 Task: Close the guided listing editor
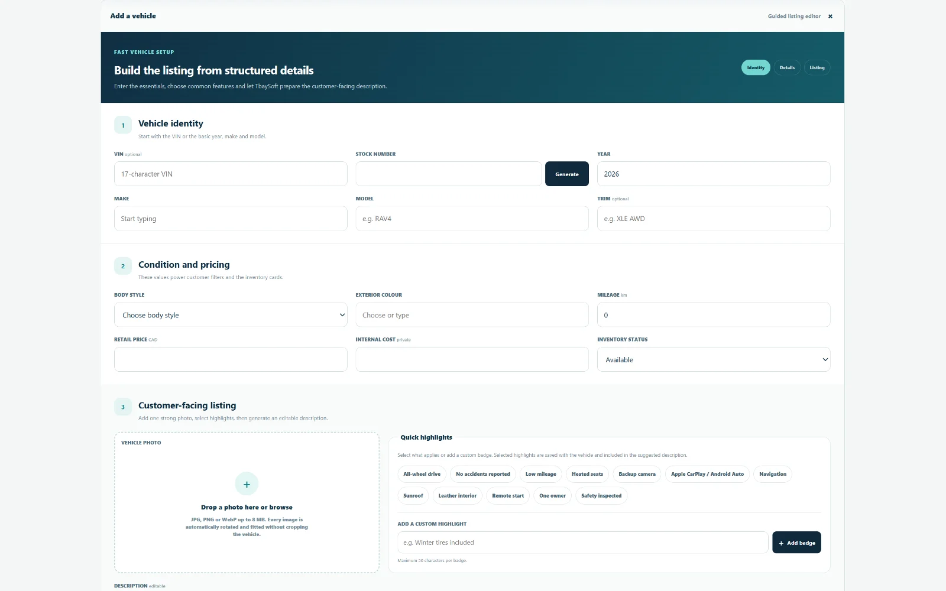830,17
